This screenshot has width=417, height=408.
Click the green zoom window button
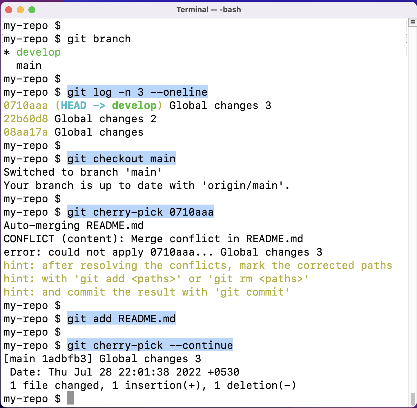point(32,10)
